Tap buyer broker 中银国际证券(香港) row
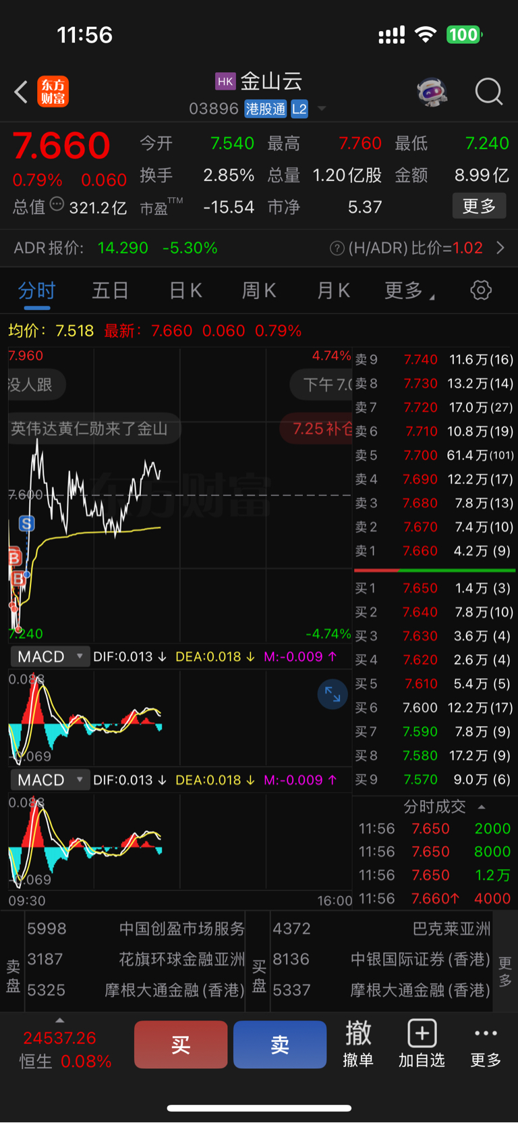The height and width of the screenshot is (1123, 518). 382,959
